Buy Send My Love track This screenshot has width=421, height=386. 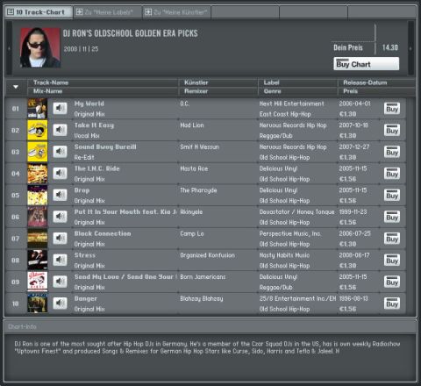392,282
